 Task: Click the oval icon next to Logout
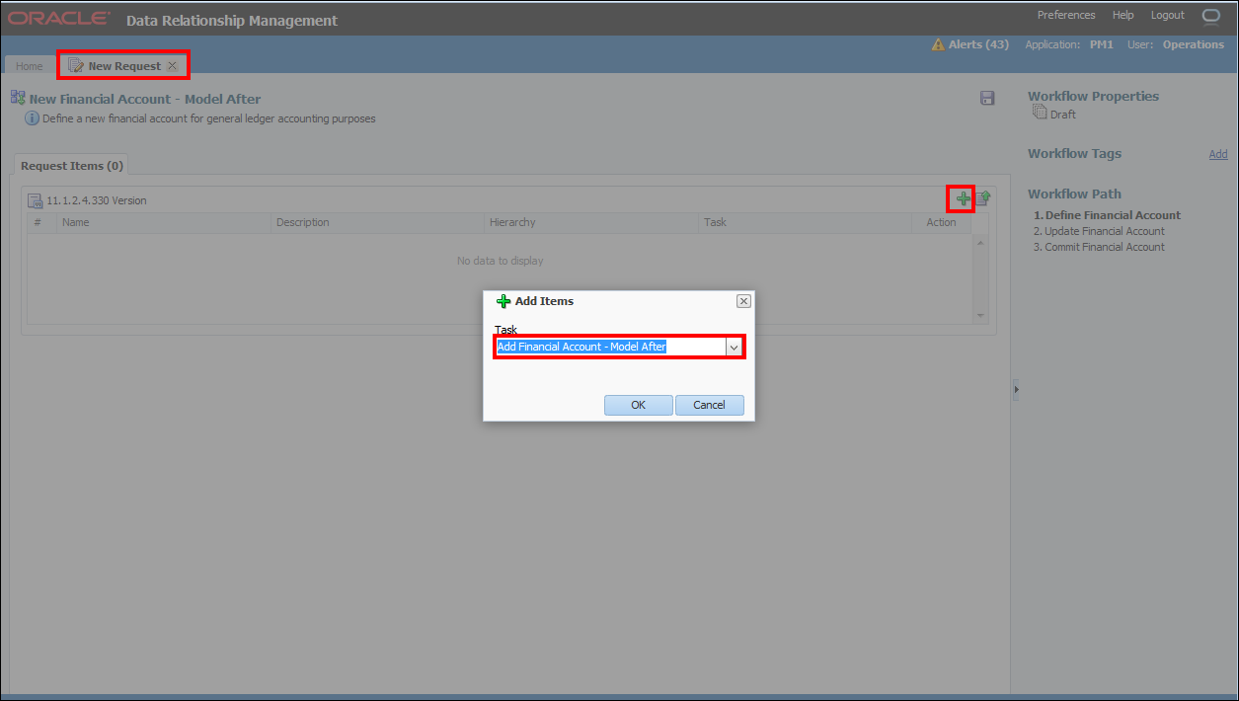(x=1211, y=16)
